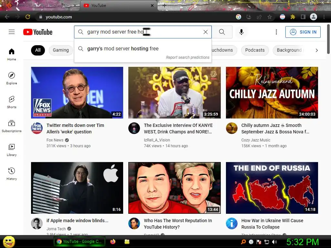
Task: Open a new browser tab with plus
Action: pyautogui.click(x=165, y=6)
